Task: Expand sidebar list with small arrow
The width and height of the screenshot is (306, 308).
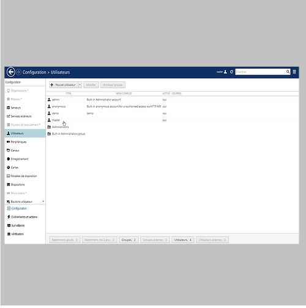Action: [x=43, y=201]
